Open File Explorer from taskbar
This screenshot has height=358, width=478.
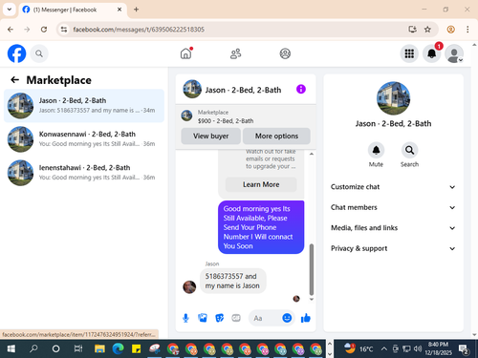99,348
